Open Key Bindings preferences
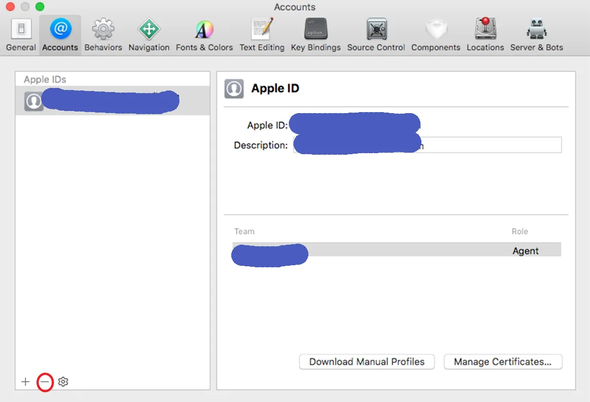This screenshot has height=402, width=590. click(316, 35)
